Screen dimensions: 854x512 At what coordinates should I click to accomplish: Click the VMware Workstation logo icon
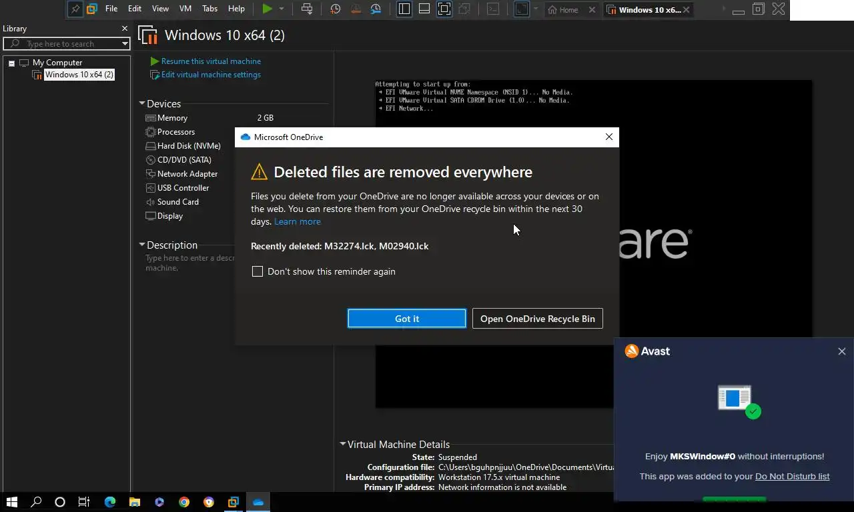[92, 9]
